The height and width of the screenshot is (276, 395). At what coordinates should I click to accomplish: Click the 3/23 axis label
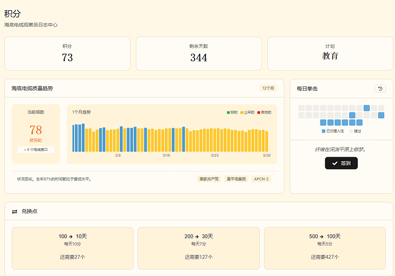(x=215, y=155)
